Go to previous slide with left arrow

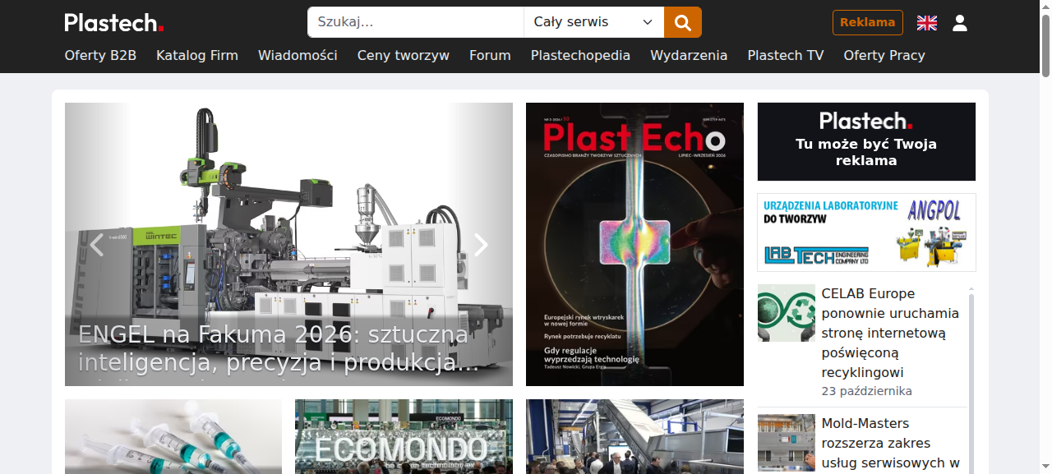click(x=97, y=245)
